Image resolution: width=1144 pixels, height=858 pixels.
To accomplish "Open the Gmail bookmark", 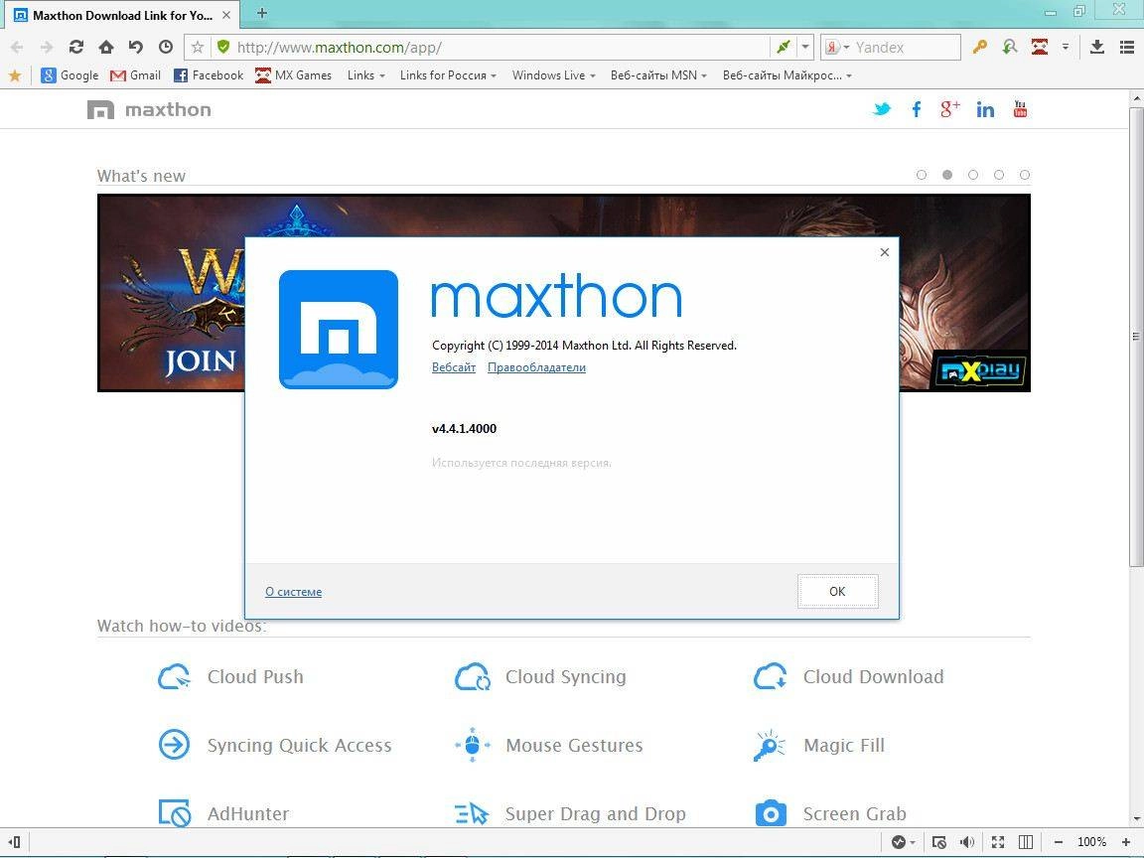I will 136,75.
